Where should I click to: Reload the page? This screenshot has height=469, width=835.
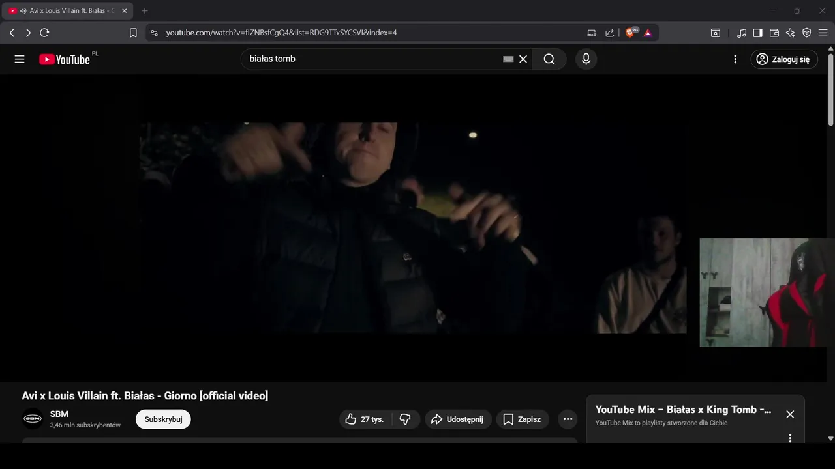[x=44, y=33]
